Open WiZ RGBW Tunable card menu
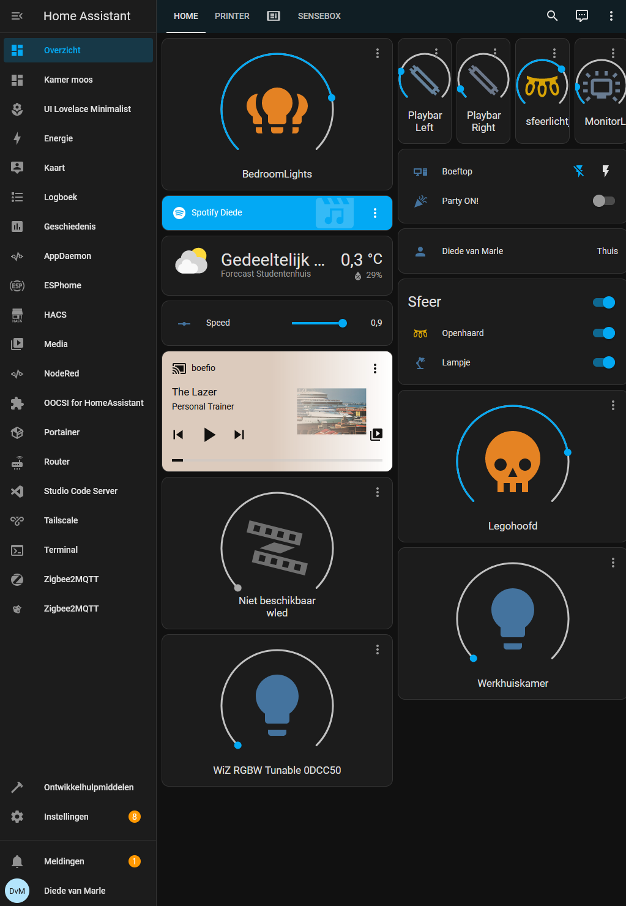 378,650
